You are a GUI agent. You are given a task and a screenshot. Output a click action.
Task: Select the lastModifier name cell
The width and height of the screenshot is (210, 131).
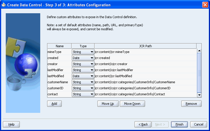pyautogui.click(x=59, y=70)
